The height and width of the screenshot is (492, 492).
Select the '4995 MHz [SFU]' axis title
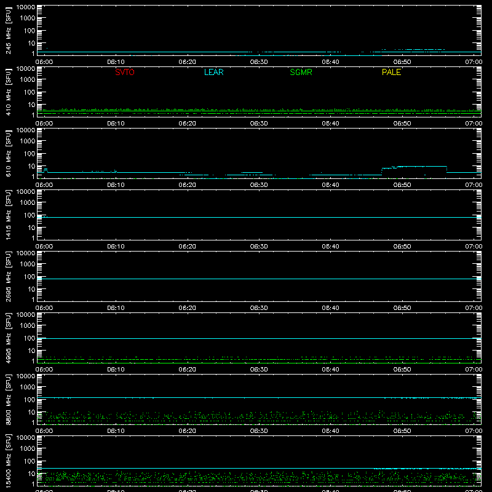click(9, 338)
